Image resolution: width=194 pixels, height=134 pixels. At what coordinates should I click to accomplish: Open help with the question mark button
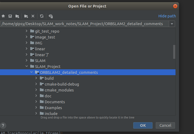(3, 125)
